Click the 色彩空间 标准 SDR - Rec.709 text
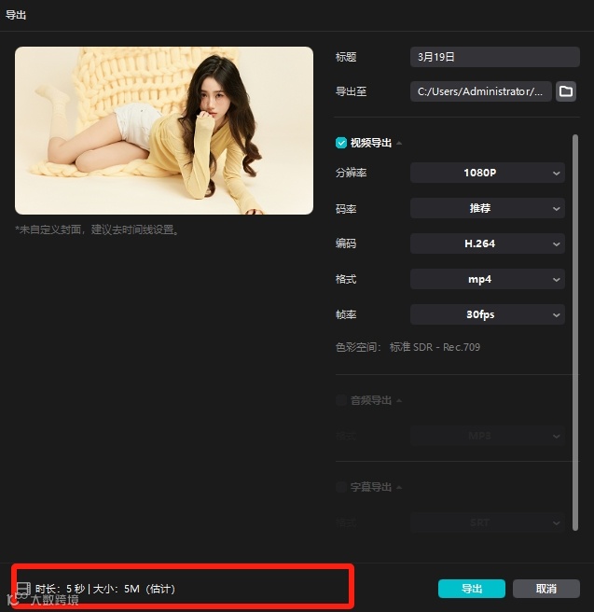 (408, 347)
